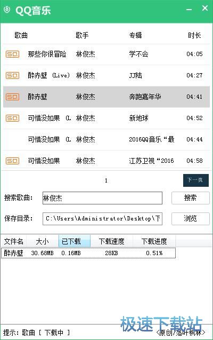Click download size 30.68MB
Screen dimensions: 213x340
coord(42,253)
